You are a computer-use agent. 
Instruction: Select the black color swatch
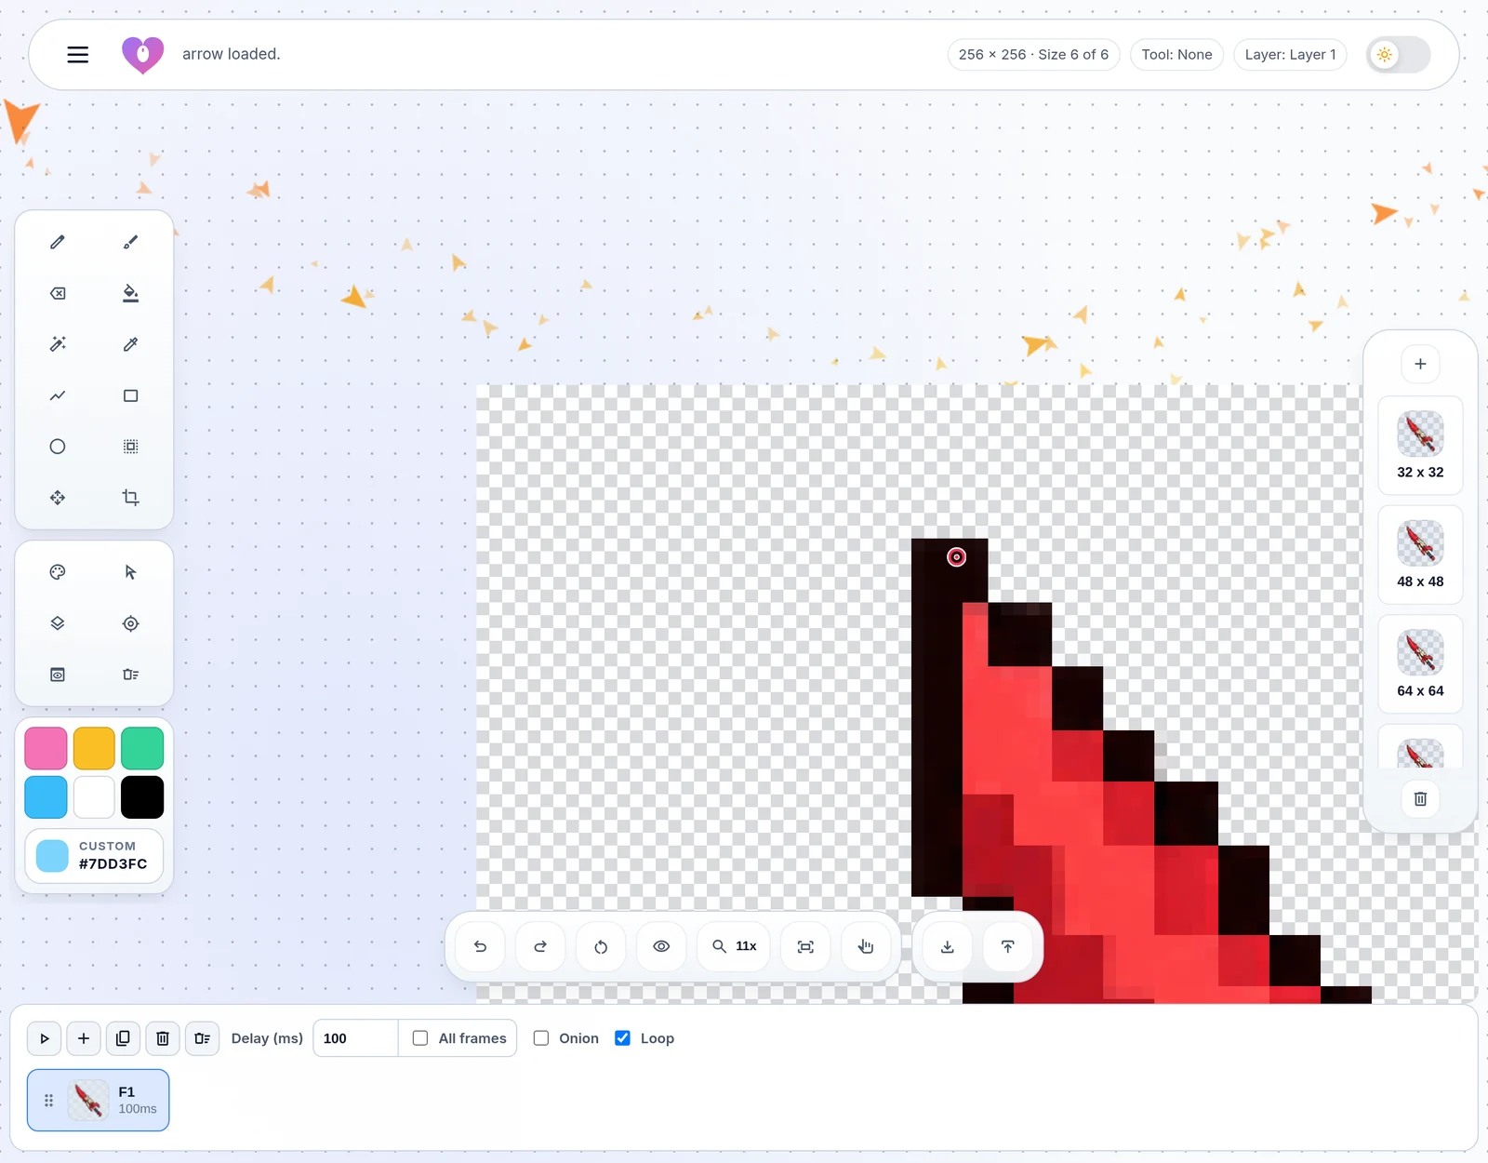pyautogui.click(x=142, y=797)
